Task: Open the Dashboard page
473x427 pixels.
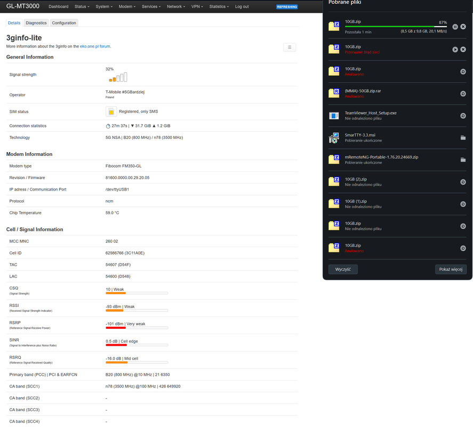Action: pyautogui.click(x=58, y=6)
